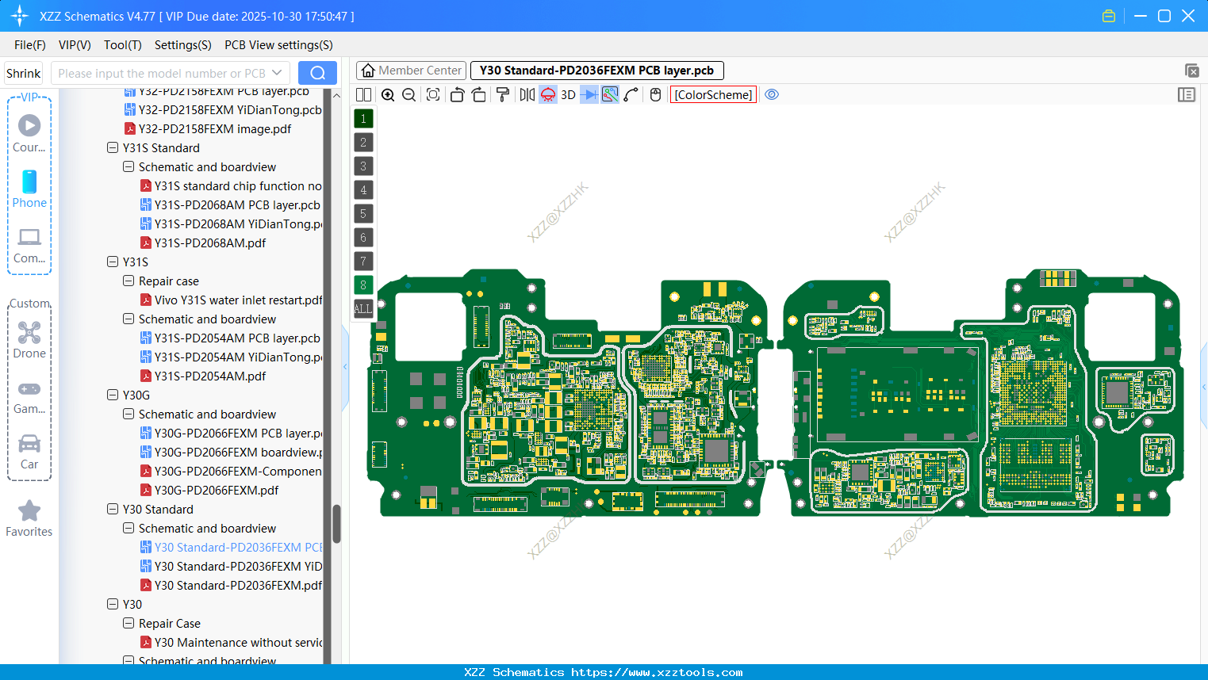Select the zoom out tool
The height and width of the screenshot is (680, 1208).
(x=408, y=94)
